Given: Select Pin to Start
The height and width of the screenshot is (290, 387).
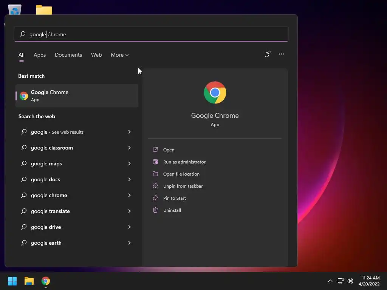Looking at the screenshot, I should (175, 198).
